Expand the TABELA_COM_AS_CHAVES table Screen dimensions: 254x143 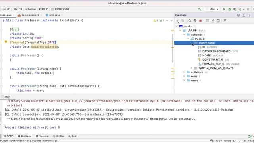point(192,68)
